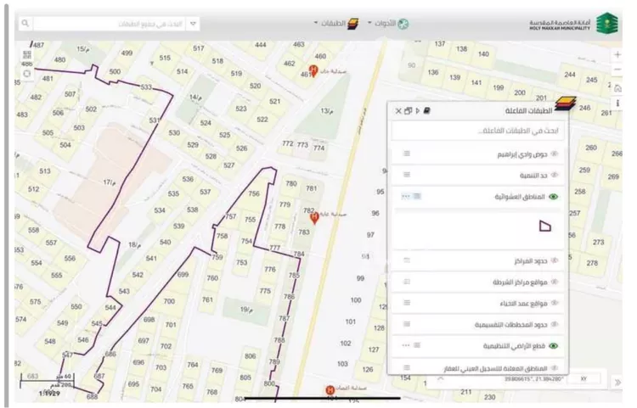Click the pharmacy marker near parcel 782
The width and height of the screenshot is (637, 408).
[314, 218]
